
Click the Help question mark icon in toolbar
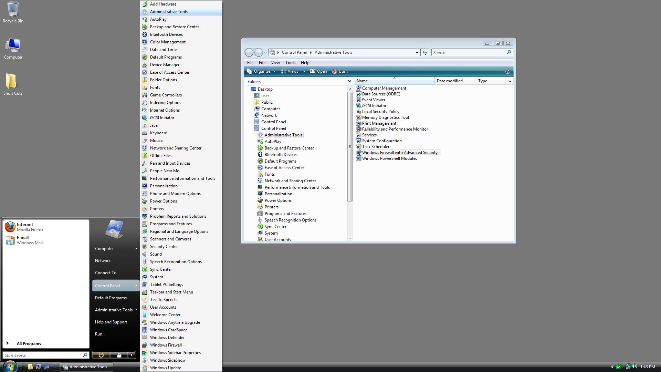point(507,71)
